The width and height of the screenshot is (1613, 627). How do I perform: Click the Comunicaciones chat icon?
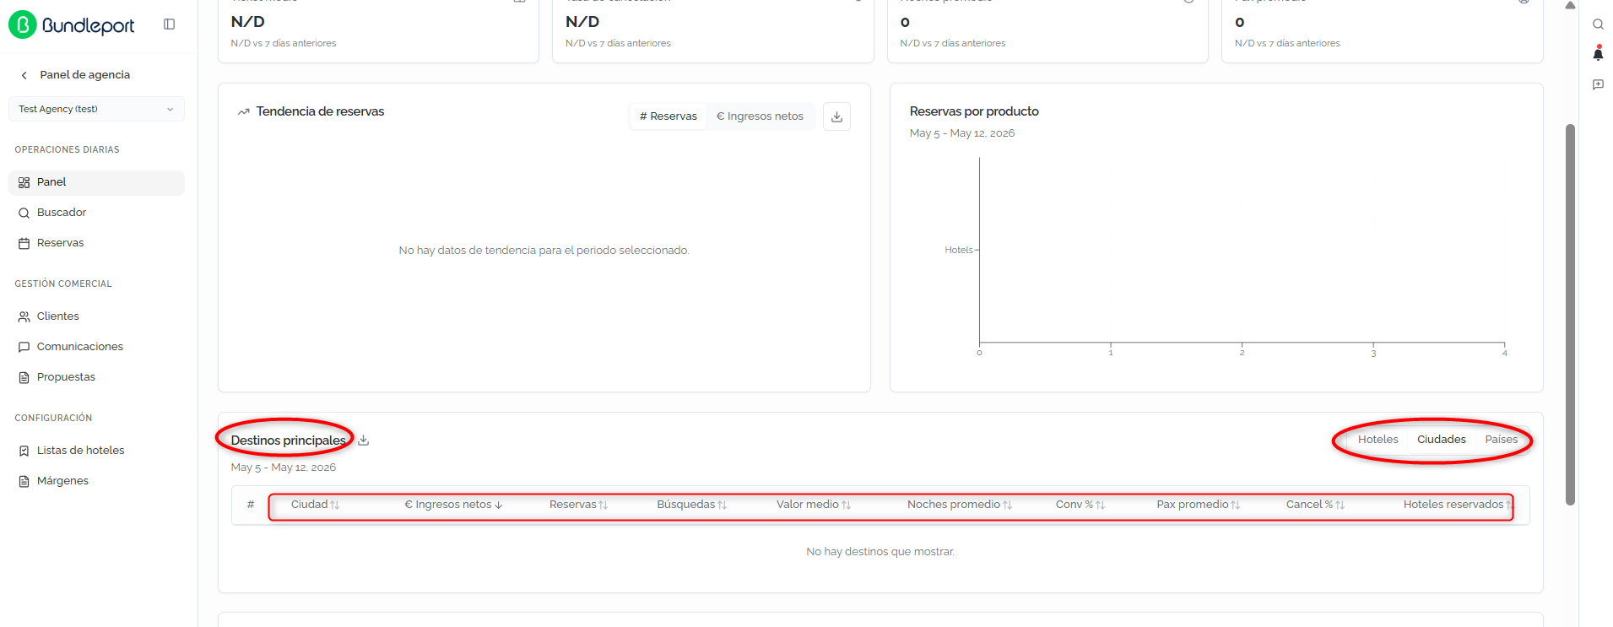(x=24, y=347)
